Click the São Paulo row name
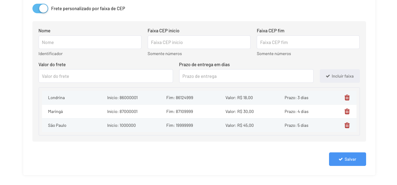The width and height of the screenshot is (397, 185). coord(57,125)
